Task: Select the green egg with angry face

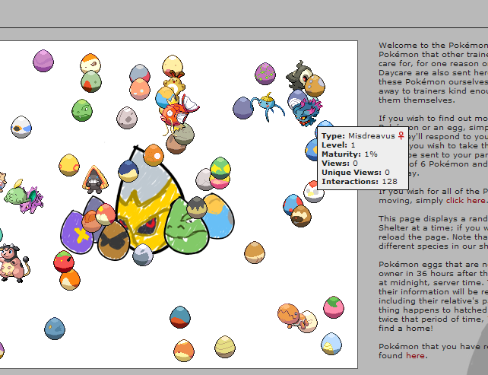Action: coord(82,110)
